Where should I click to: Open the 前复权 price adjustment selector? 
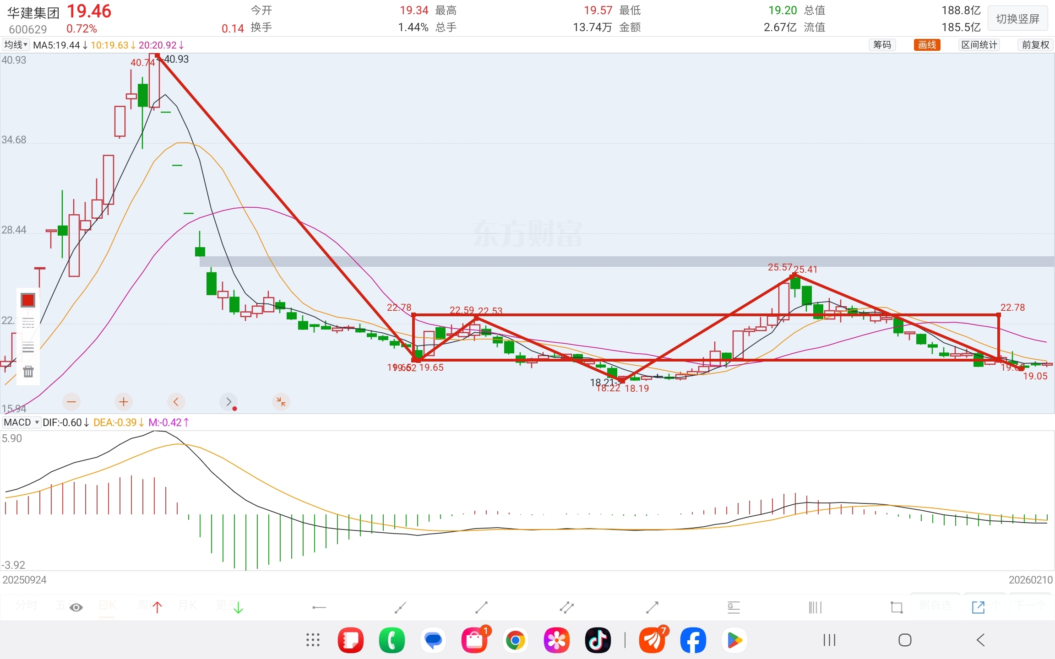[x=1035, y=45]
